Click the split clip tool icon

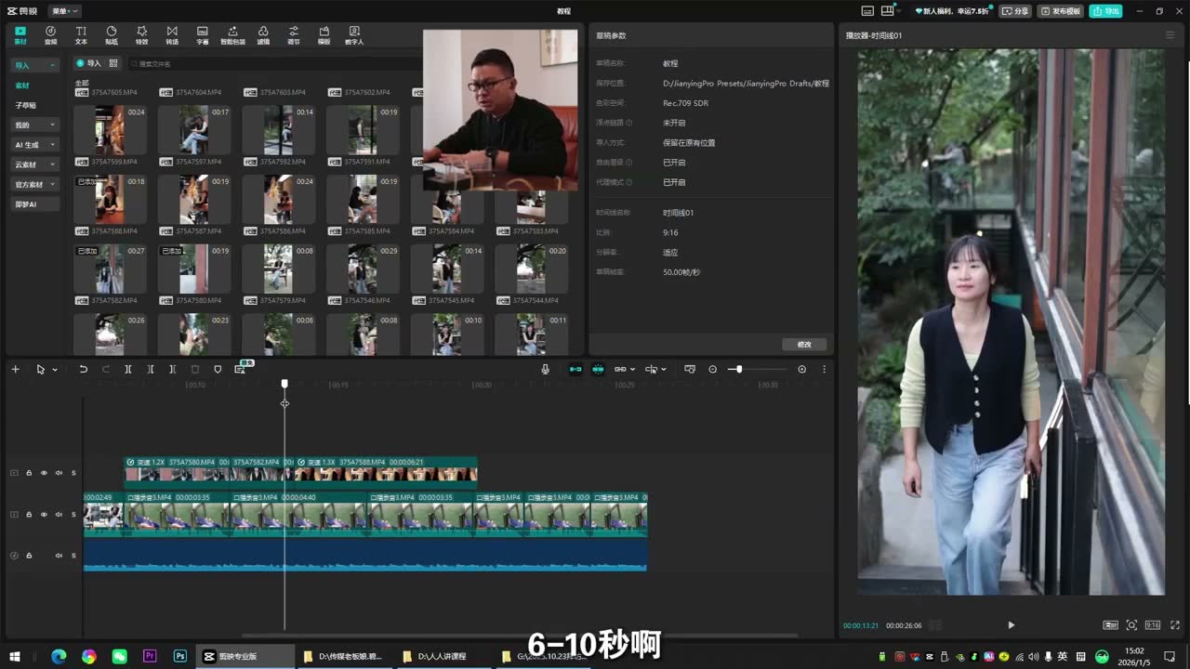pyautogui.click(x=128, y=369)
